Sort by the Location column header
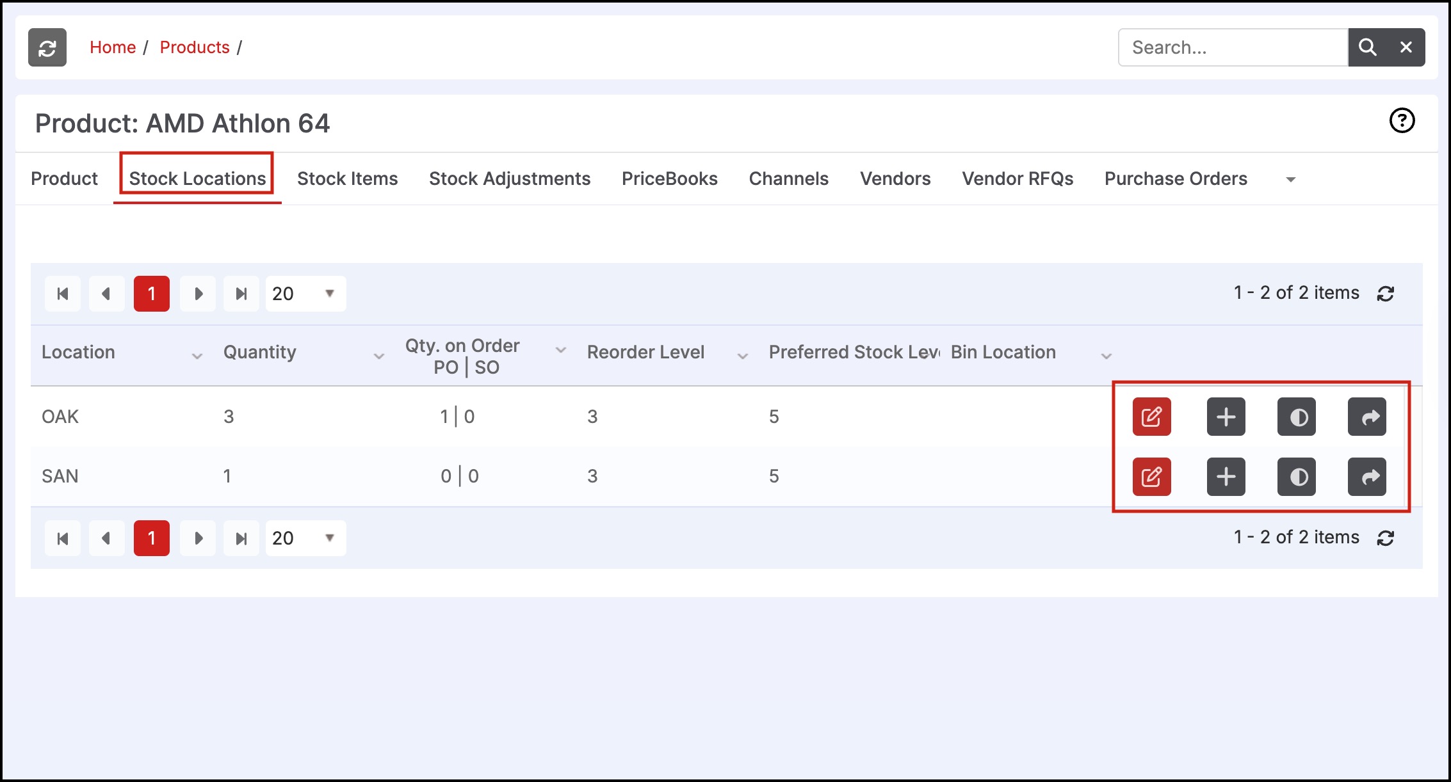The image size is (1451, 782). tap(78, 352)
